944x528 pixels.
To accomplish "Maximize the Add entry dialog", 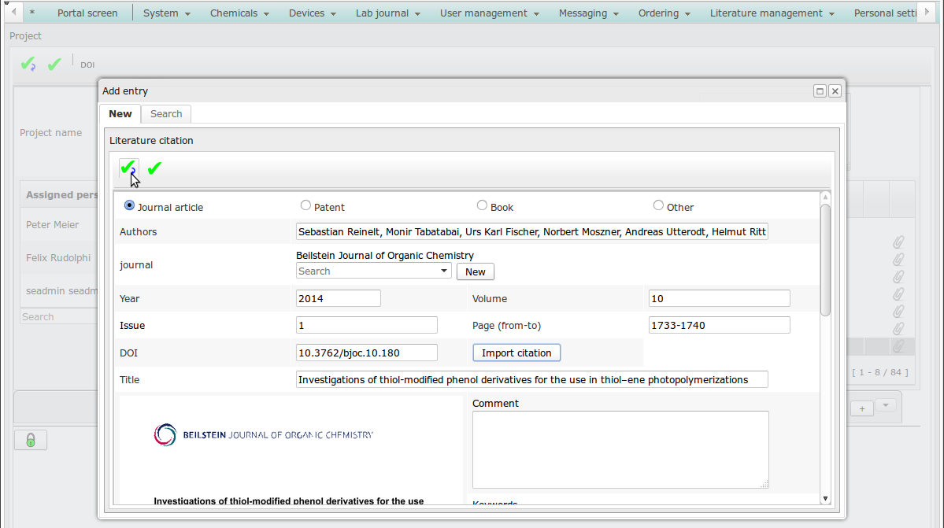I will point(820,91).
